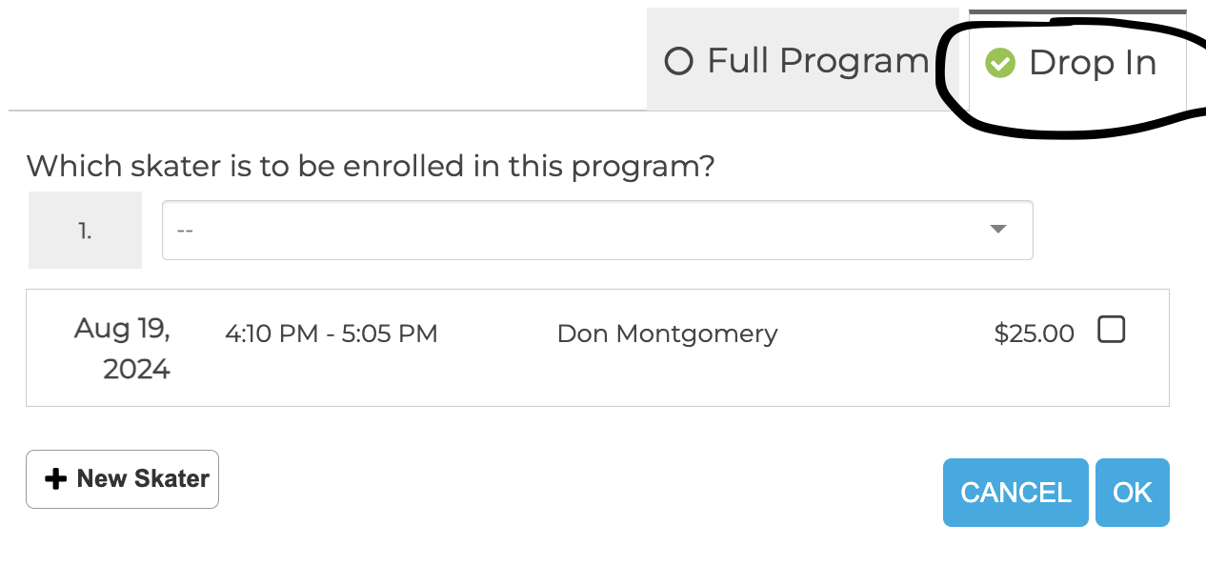Add a New Skater

coord(122,479)
